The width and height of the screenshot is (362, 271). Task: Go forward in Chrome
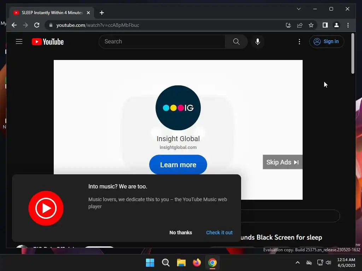pyautogui.click(x=25, y=25)
